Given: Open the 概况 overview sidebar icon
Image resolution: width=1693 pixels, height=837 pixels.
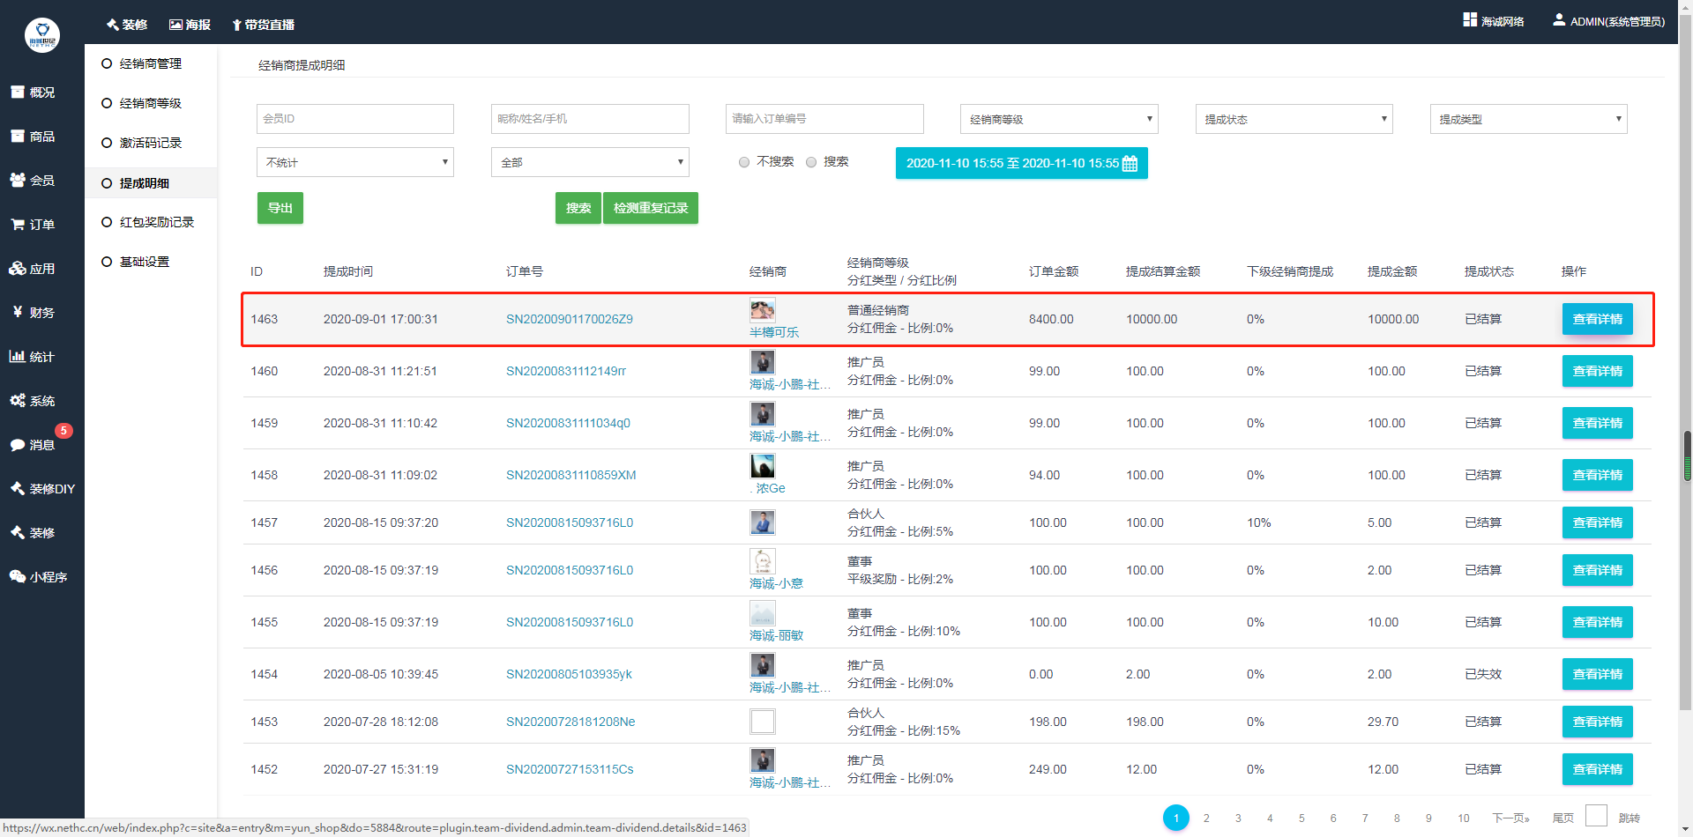Looking at the screenshot, I should [x=18, y=93].
